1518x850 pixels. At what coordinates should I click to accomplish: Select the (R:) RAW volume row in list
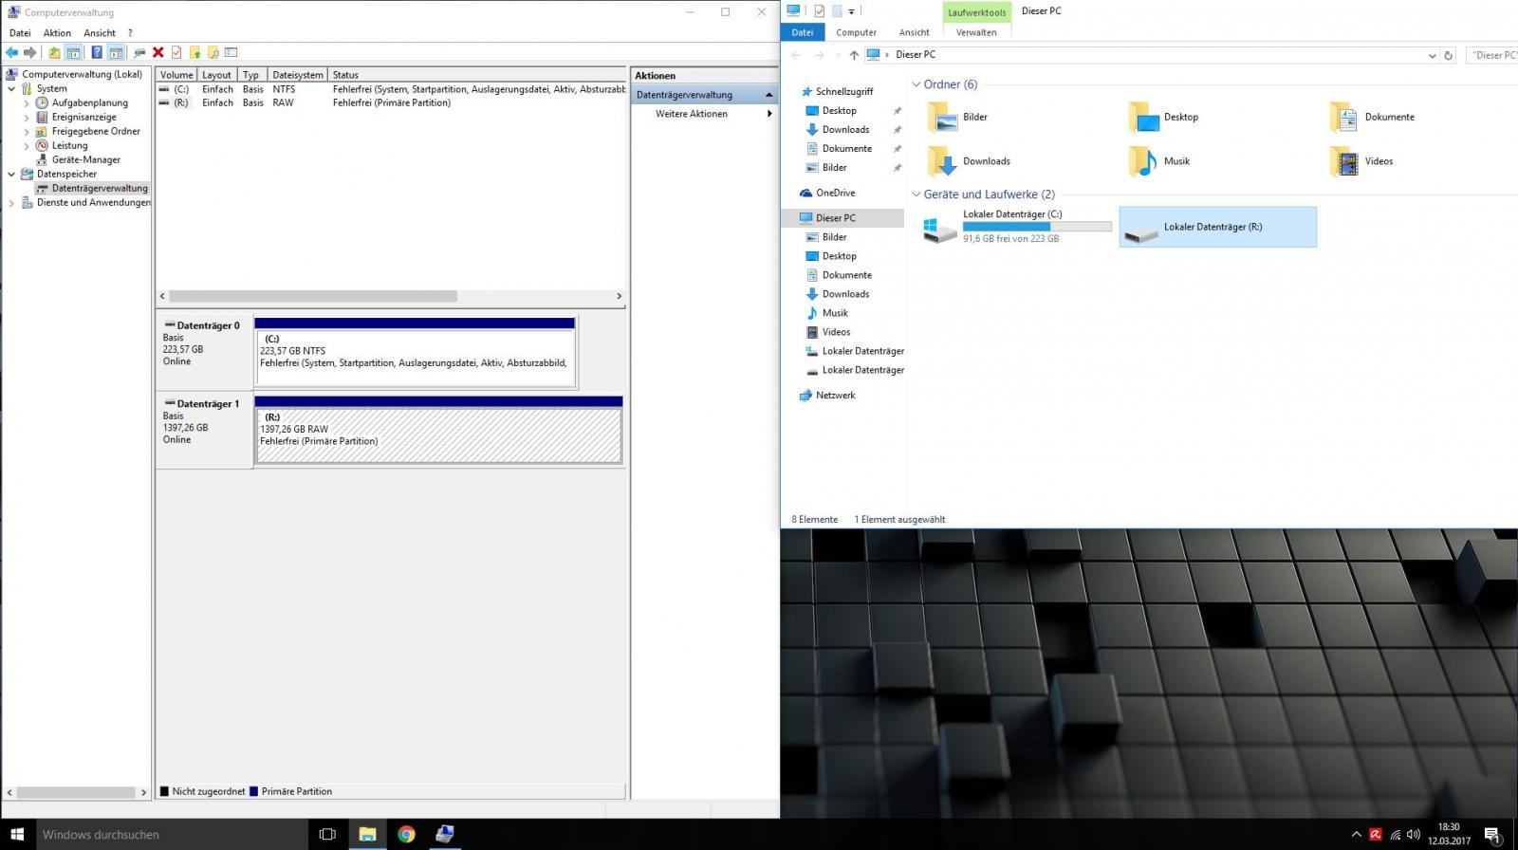coord(391,102)
